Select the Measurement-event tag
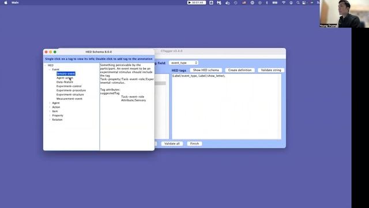 pos(69,99)
